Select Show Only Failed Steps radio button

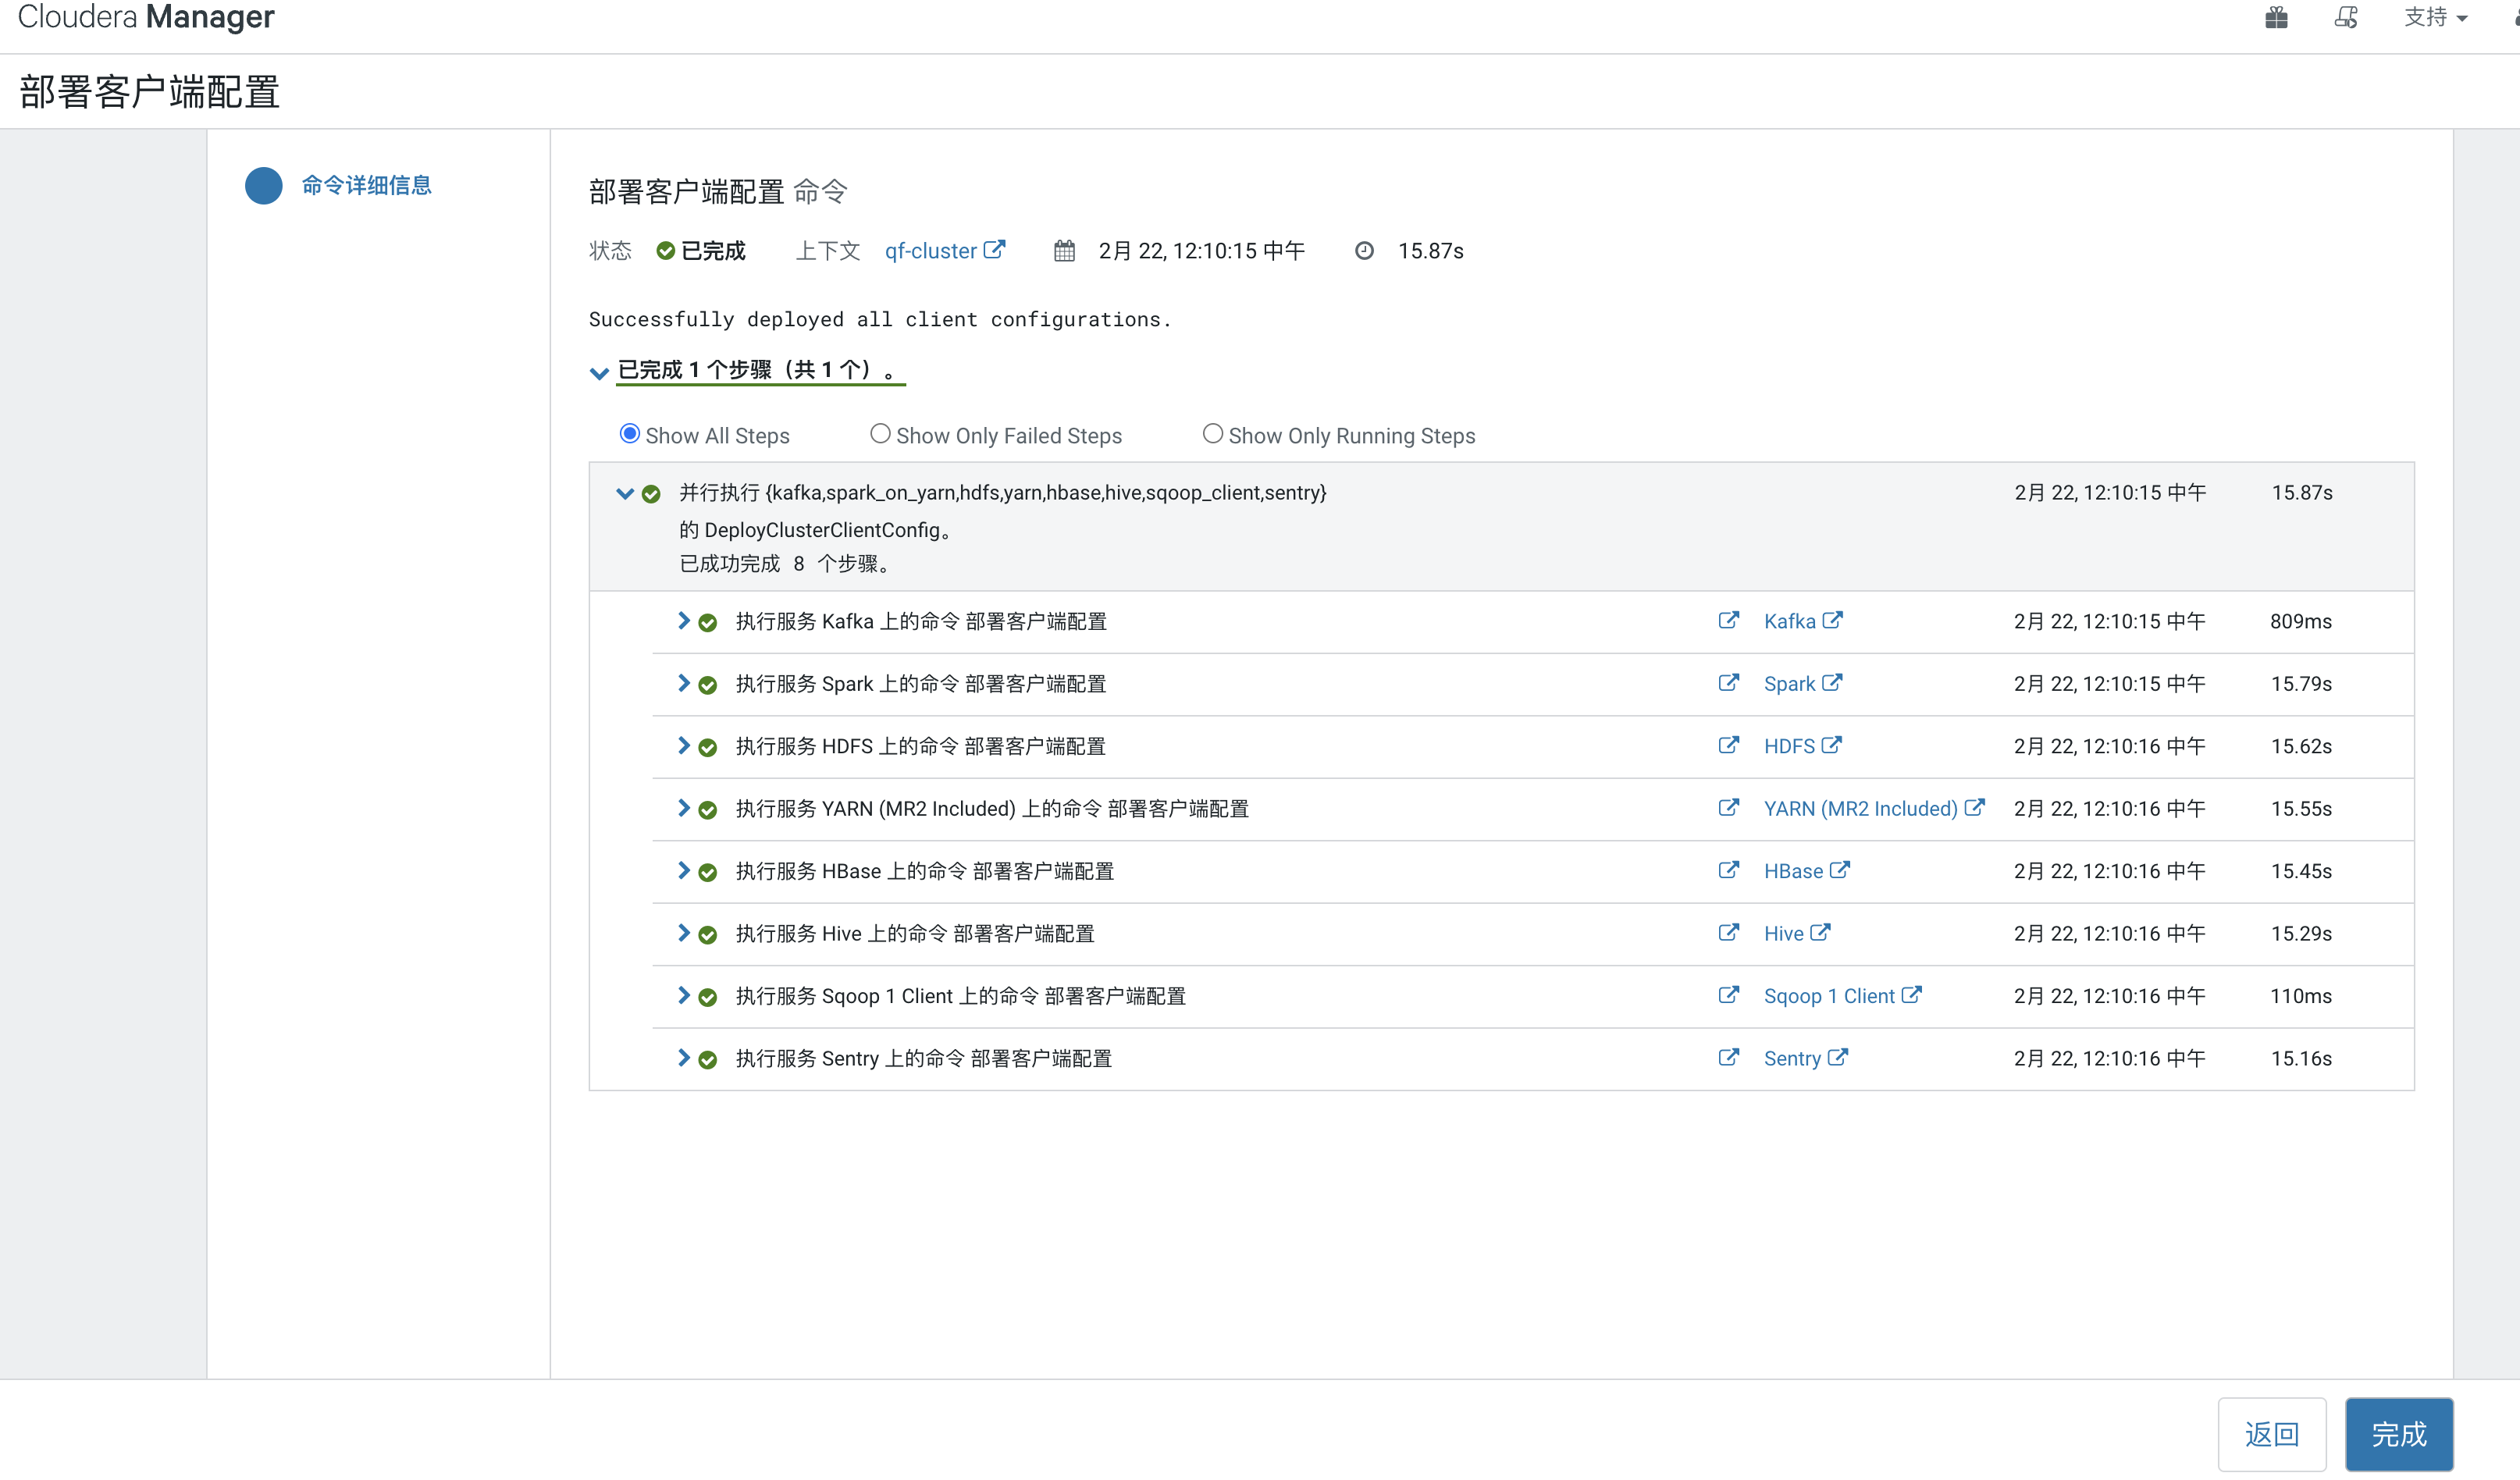pyautogui.click(x=880, y=434)
